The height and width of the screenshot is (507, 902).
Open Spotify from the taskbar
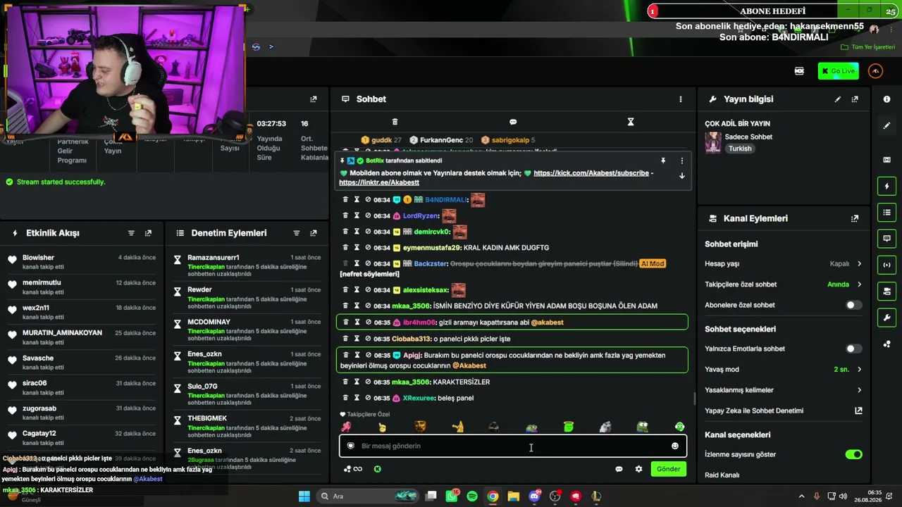tap(472, 496)
